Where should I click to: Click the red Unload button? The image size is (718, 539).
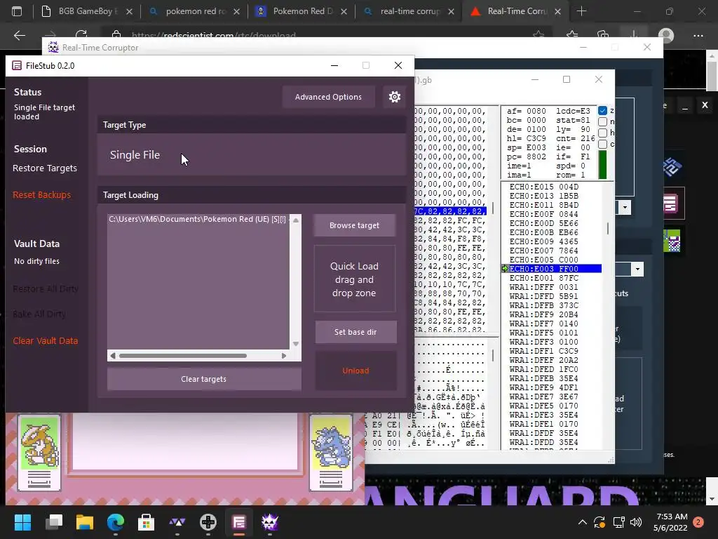(355, 371)
